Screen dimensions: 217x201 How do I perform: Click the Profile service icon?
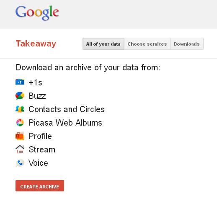(20, 136)
